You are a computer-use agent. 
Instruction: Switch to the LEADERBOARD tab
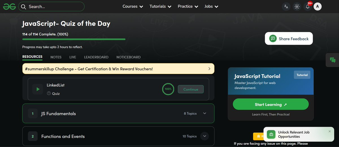(x=96, y=57)
